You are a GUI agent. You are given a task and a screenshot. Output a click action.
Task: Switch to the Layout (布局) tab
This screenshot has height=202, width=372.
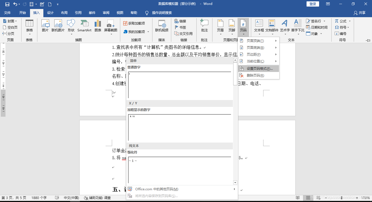pos(64,13)
